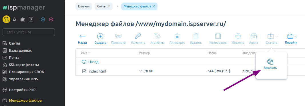
Task: Open the briefcase icon in sidebar header
Action: (x=23, y=19)
